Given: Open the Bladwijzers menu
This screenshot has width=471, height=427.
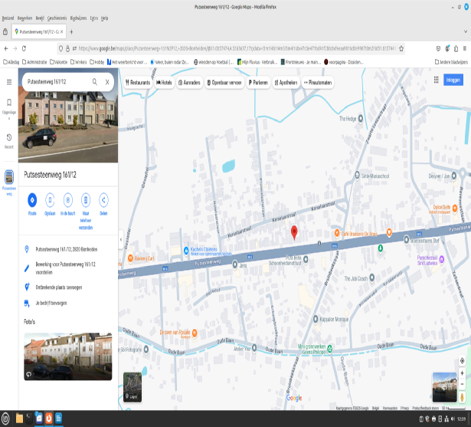Looking at the screenshot, I should 78,17.
